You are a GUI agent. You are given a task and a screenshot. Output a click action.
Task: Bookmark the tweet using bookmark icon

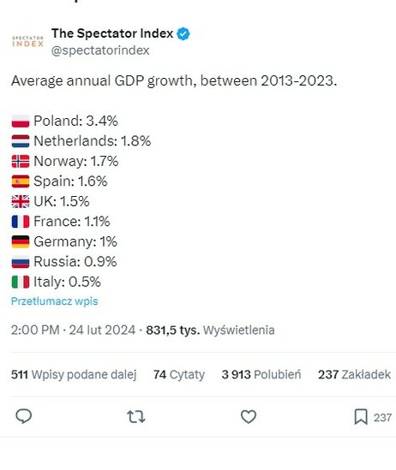pyautogui.click(x=361, y=417)
